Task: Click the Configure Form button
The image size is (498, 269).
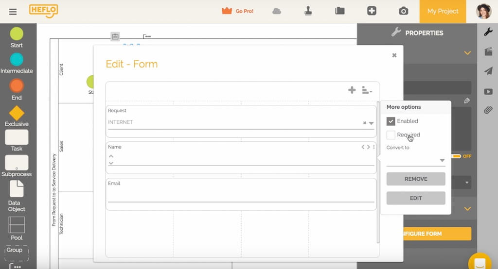Action: click(x=437, y=234)
